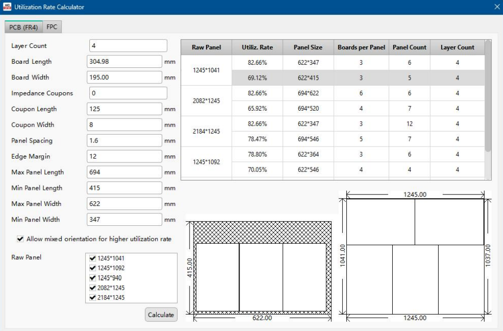503x331 pixels.
Task: Toggle allow mixed orientation checkbox
Action: pyautogui.click(x=20, y=239)
